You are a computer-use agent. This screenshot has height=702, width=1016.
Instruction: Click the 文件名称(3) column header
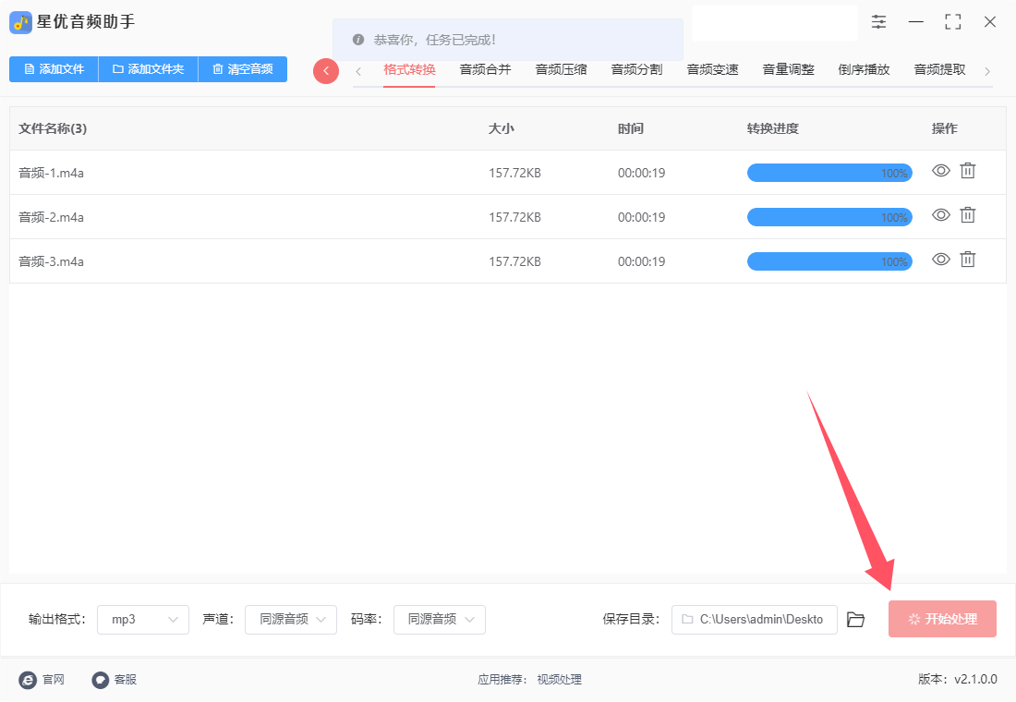(53, 128)
